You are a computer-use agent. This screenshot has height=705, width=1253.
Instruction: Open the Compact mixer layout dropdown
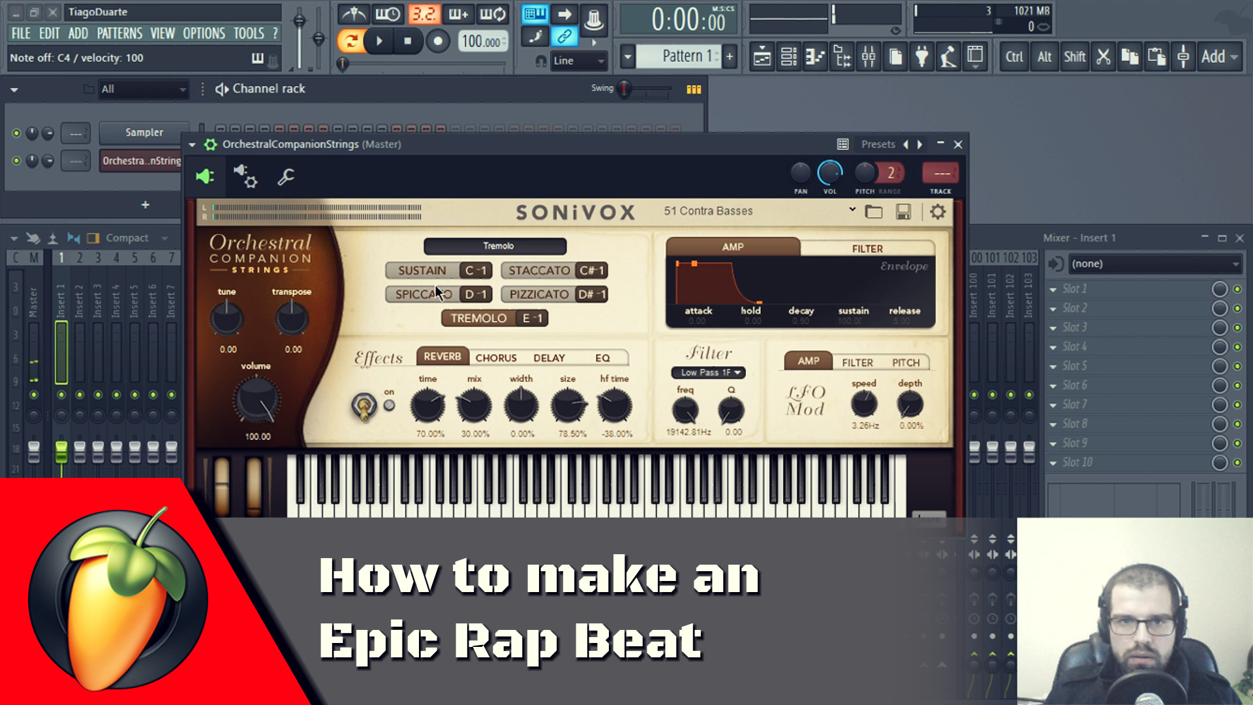tap(136, 238)
